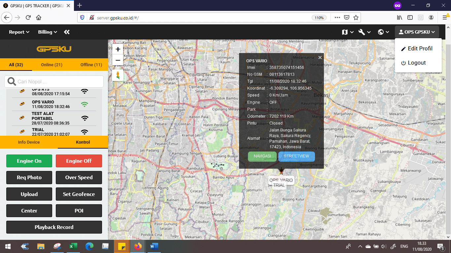The width and height of the screenshot is (451, 253).
Task: Switch to the Info Device tab
Action: tap(29, 142)
